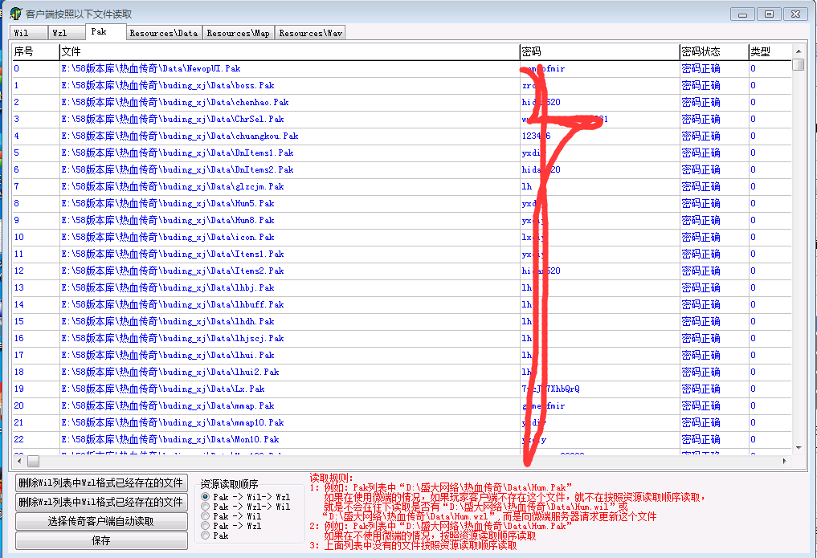Viewport: 817px width, 558px height.
Task: Go to the Resources\Wav tab
Action: [x=311, y=33]
